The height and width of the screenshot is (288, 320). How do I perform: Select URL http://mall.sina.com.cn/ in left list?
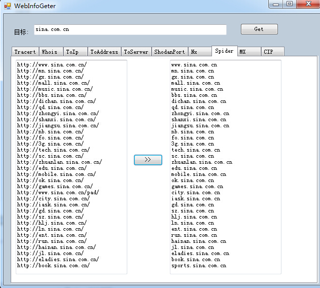click(x=53, y=83)
